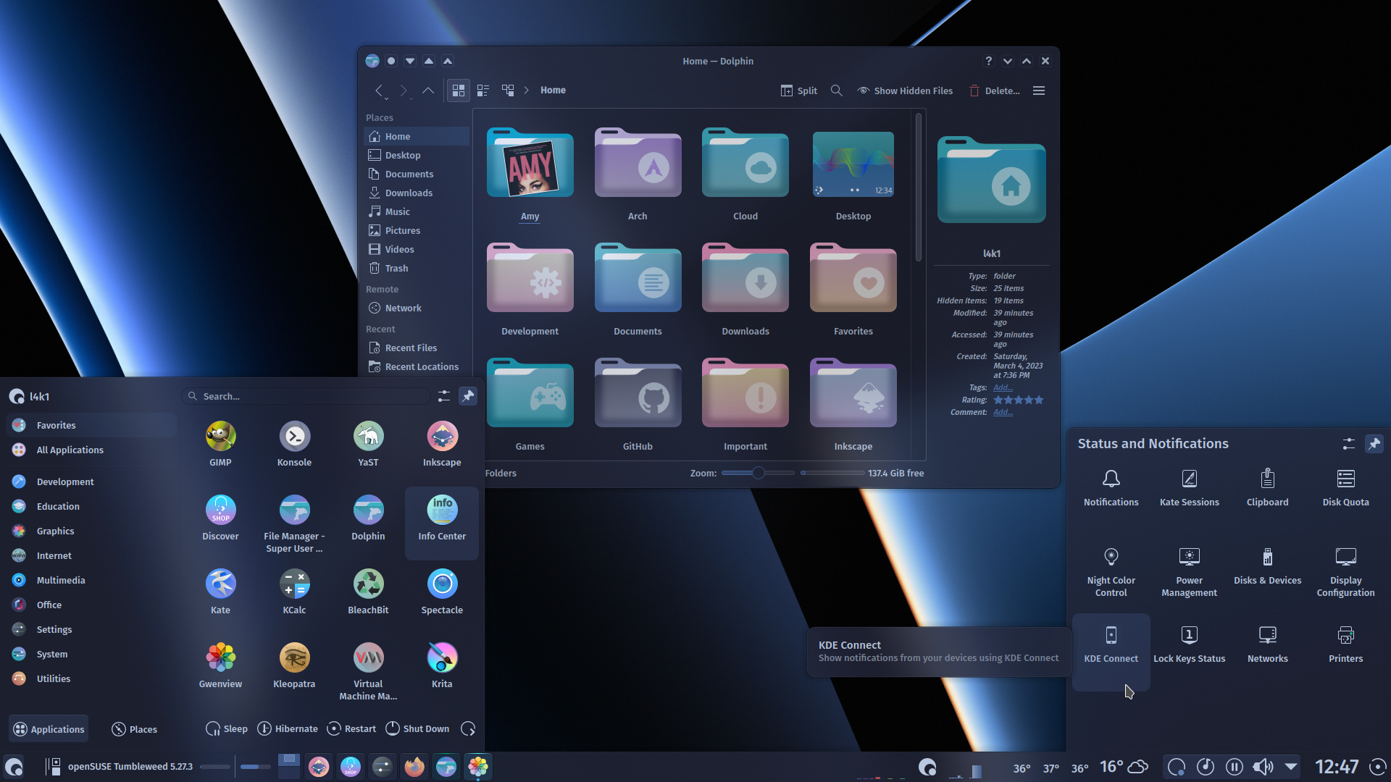Launch GIMP from the application menu
Viewport: 1391px width, 782px height.
tap(220, 444)
